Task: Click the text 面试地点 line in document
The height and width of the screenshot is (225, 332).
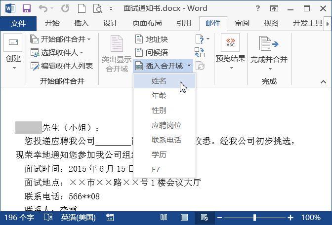Action: (113, 183)
